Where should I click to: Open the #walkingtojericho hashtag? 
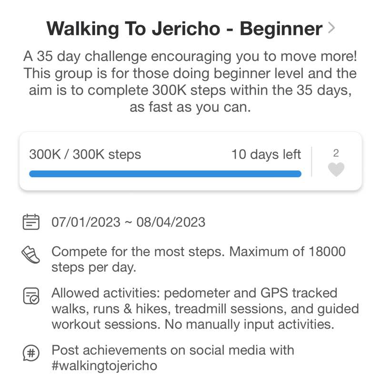pos(104,366)
